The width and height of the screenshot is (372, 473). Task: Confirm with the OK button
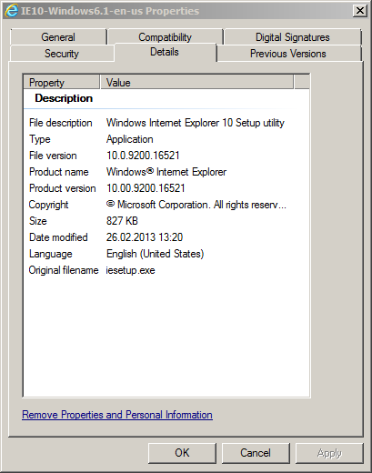point(182,453)
